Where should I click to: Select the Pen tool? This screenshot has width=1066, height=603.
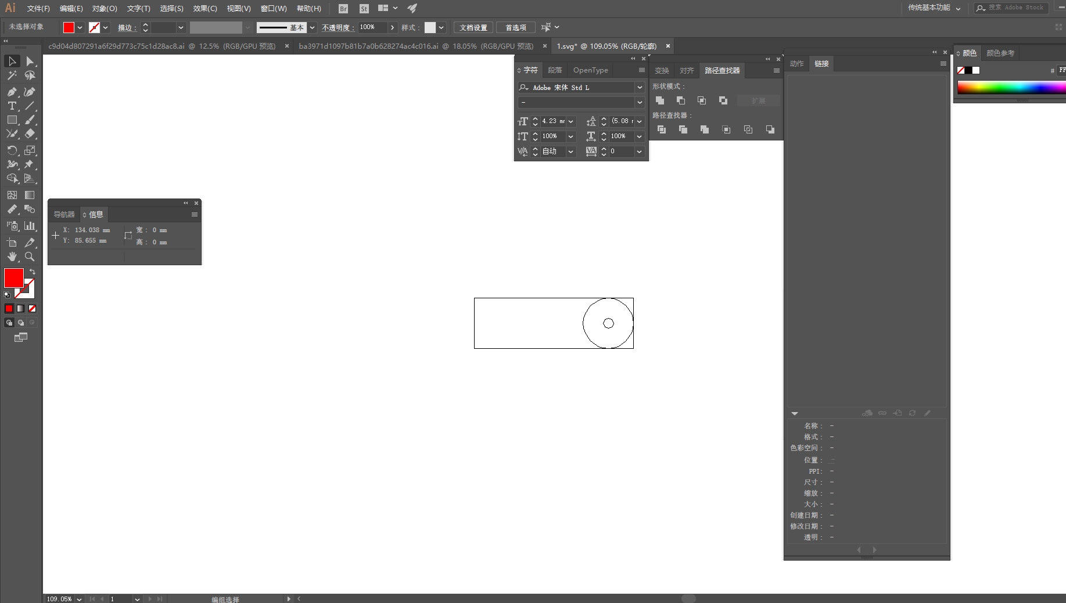[x=12, y=92]
